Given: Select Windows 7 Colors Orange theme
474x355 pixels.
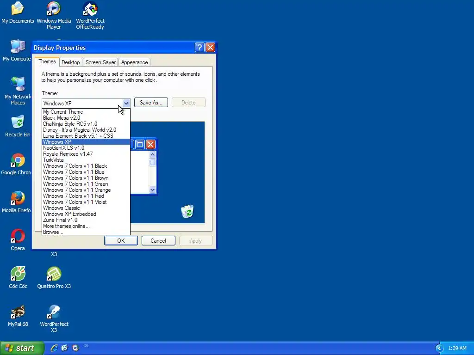Looking at the screenshot, I should tap(86, 190).
